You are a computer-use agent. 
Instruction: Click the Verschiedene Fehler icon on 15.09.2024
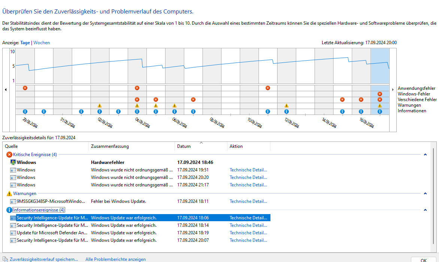point(342,100)
